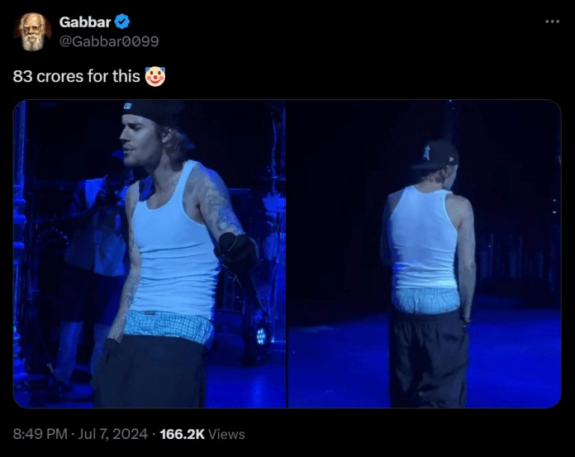Click the Views label
The image size is (575, 457).
tap(226, 434)
